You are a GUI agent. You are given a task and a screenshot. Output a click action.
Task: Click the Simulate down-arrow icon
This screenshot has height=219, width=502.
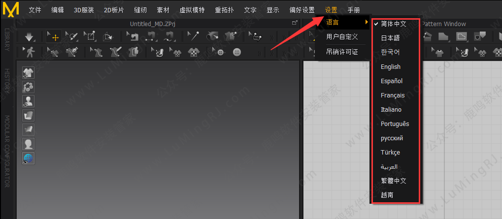[29, 36]
